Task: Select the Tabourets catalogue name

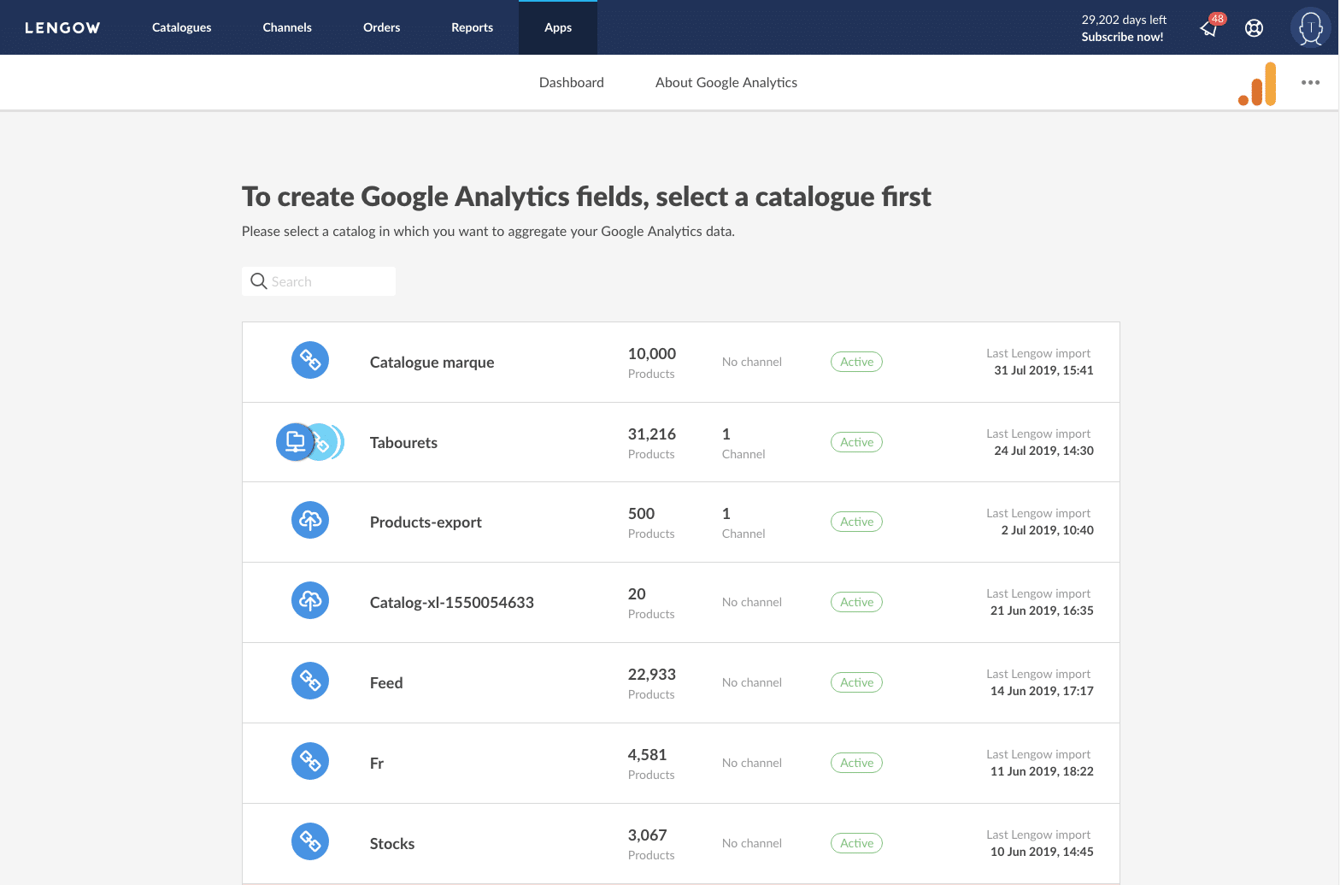Action: [403, 443]
